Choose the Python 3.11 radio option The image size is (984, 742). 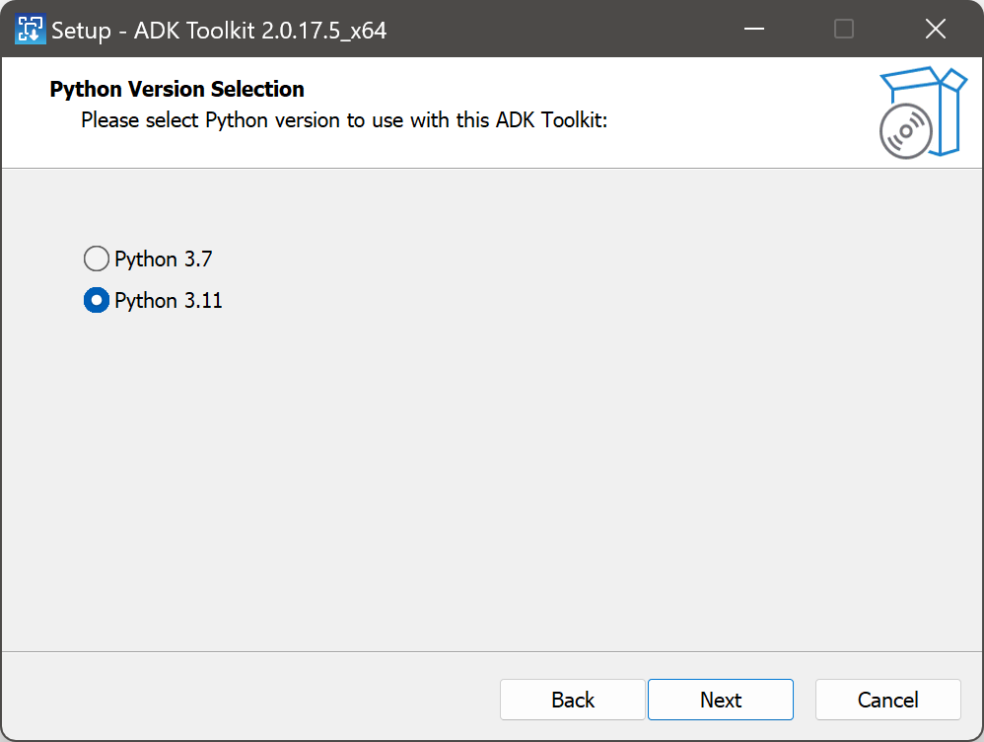click(96, 301)
